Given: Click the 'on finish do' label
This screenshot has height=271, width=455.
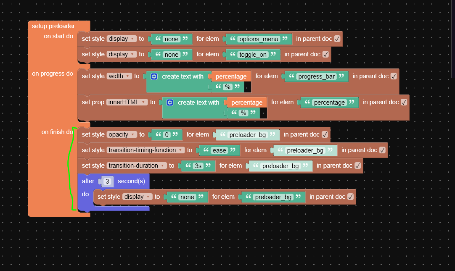Looking at the screenshot, I should [x=57, y=132].
